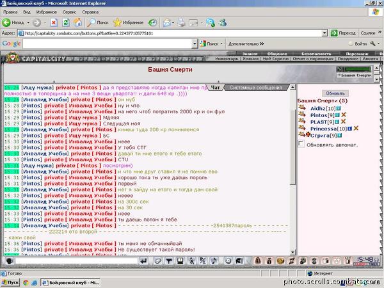Screen dimensions: 384x288
Task: Open the Правка menu
Action: pyautogui.click(x=10, y=12)
